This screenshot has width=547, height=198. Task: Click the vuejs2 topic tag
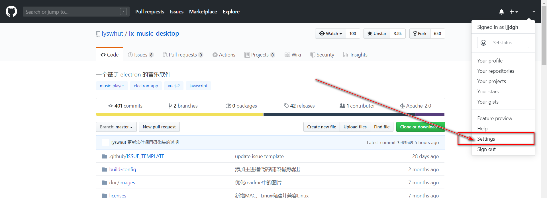pos(174,86)
